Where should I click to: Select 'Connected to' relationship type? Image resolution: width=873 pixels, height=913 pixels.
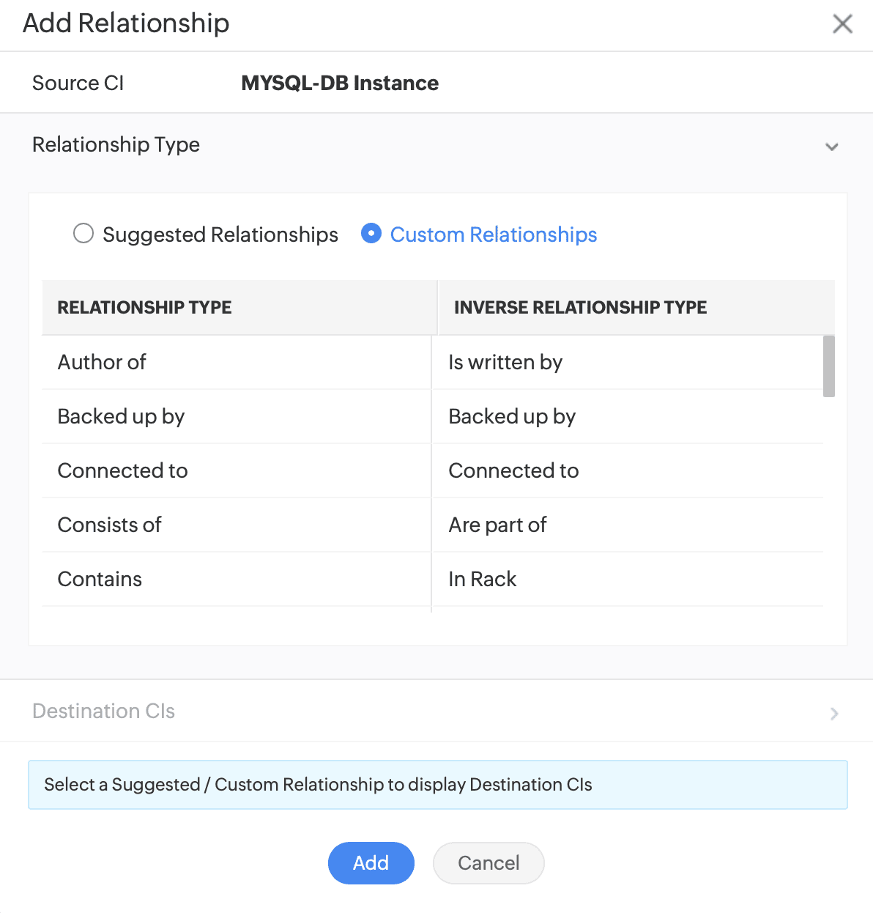[122, 470]
